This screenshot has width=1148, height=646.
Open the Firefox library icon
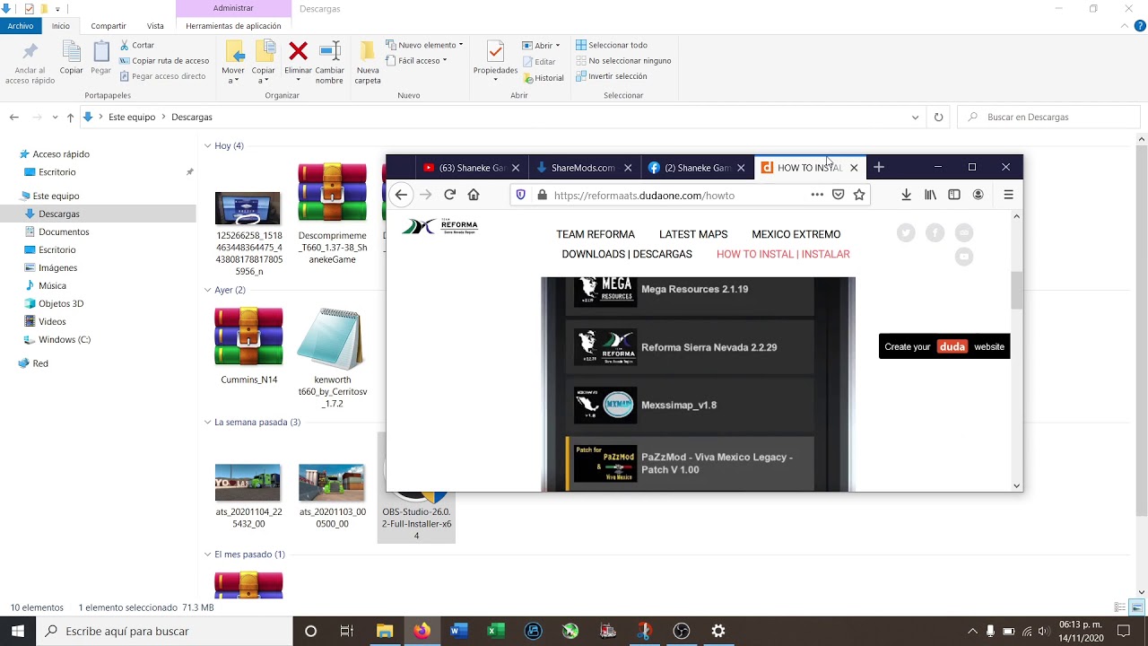pos(930,195)
